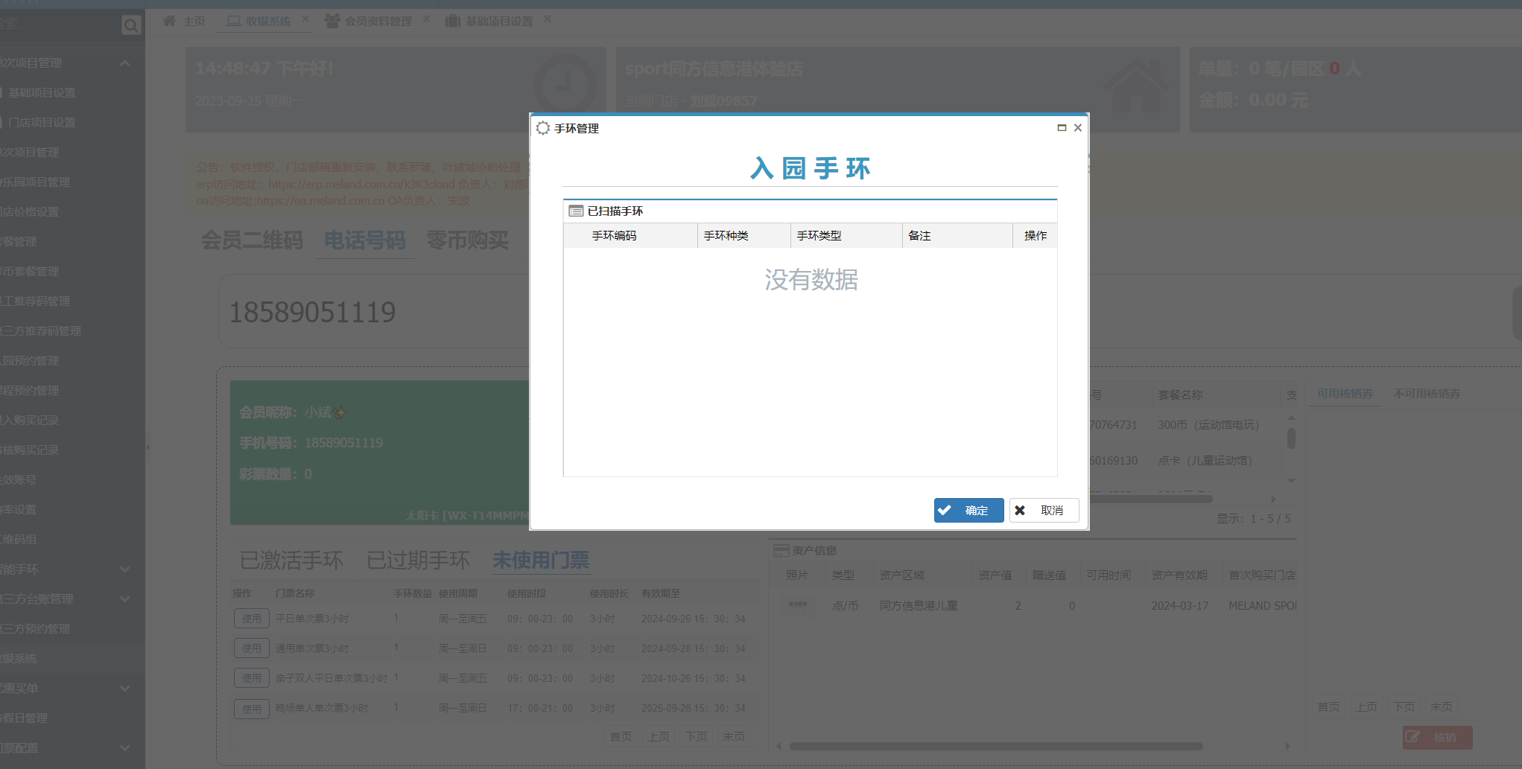
Task: Switch to 不可用核销券 tab
Action: 1427,394
